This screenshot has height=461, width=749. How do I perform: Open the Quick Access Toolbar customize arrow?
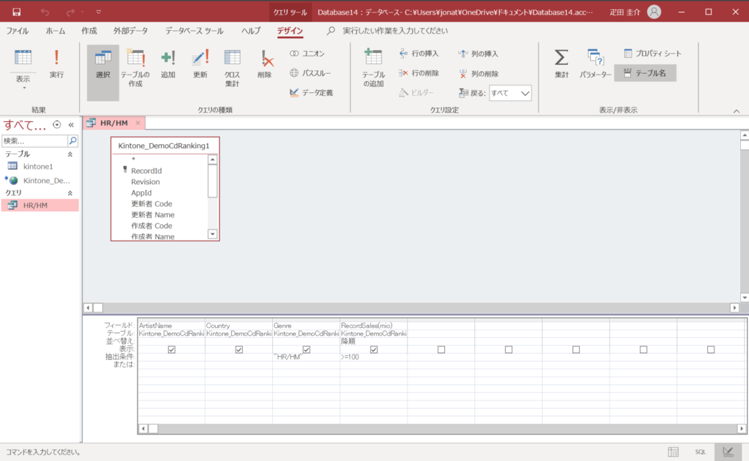point(99,12)
